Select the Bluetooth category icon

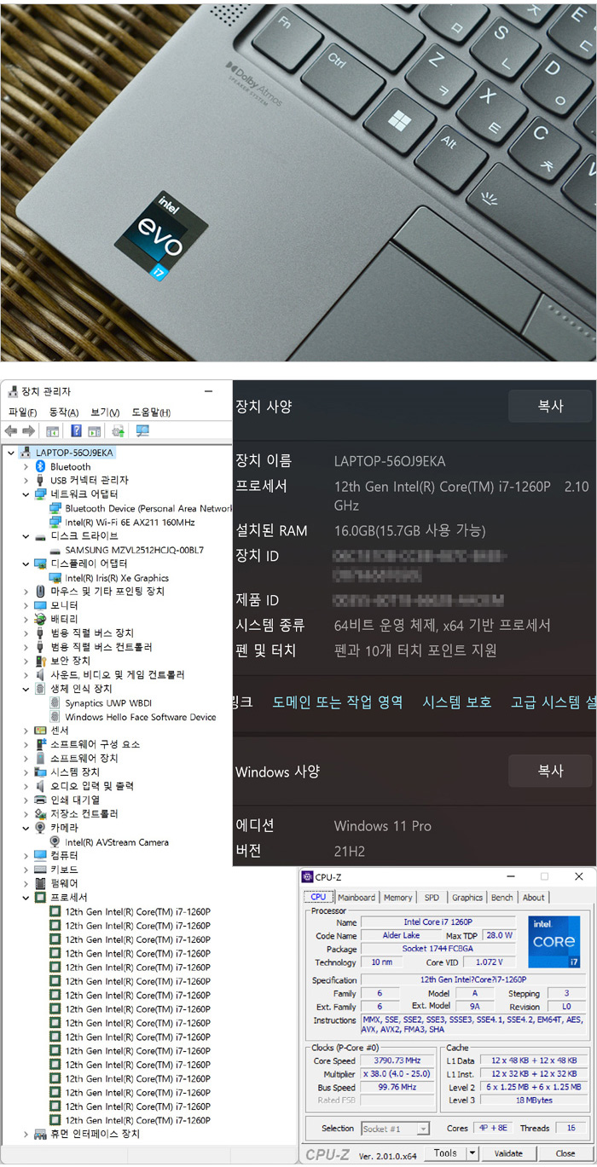click(40, 466)
